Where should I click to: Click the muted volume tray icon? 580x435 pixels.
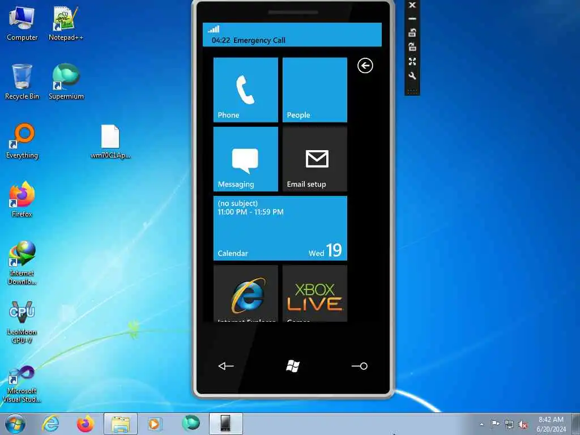pos(523,425)
